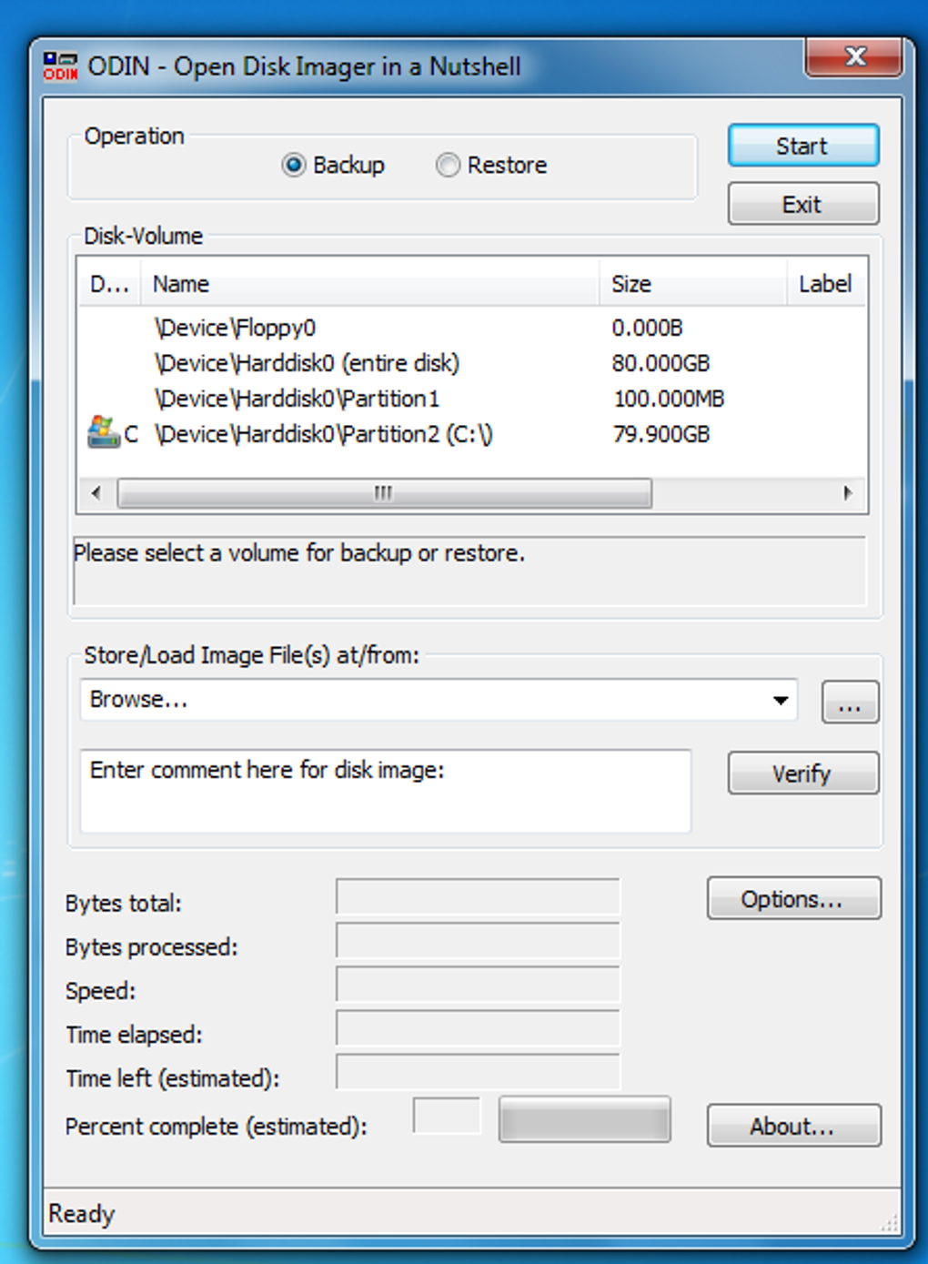Click the Label column header

pos(826,284)
